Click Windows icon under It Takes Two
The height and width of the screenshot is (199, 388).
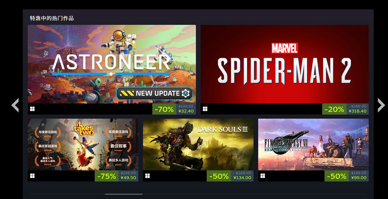[x=32, y=176]
